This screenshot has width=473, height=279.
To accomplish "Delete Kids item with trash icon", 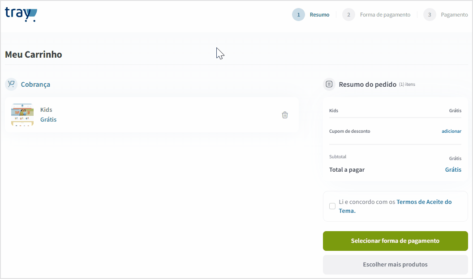I will click(x=285, y=115).
